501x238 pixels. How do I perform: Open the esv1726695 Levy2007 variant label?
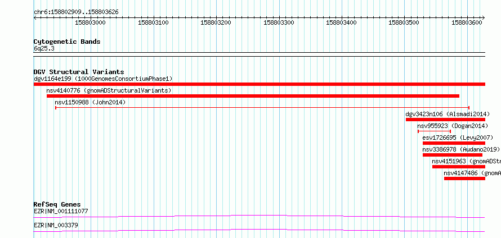pyautogui.click(x=458, y=138)
